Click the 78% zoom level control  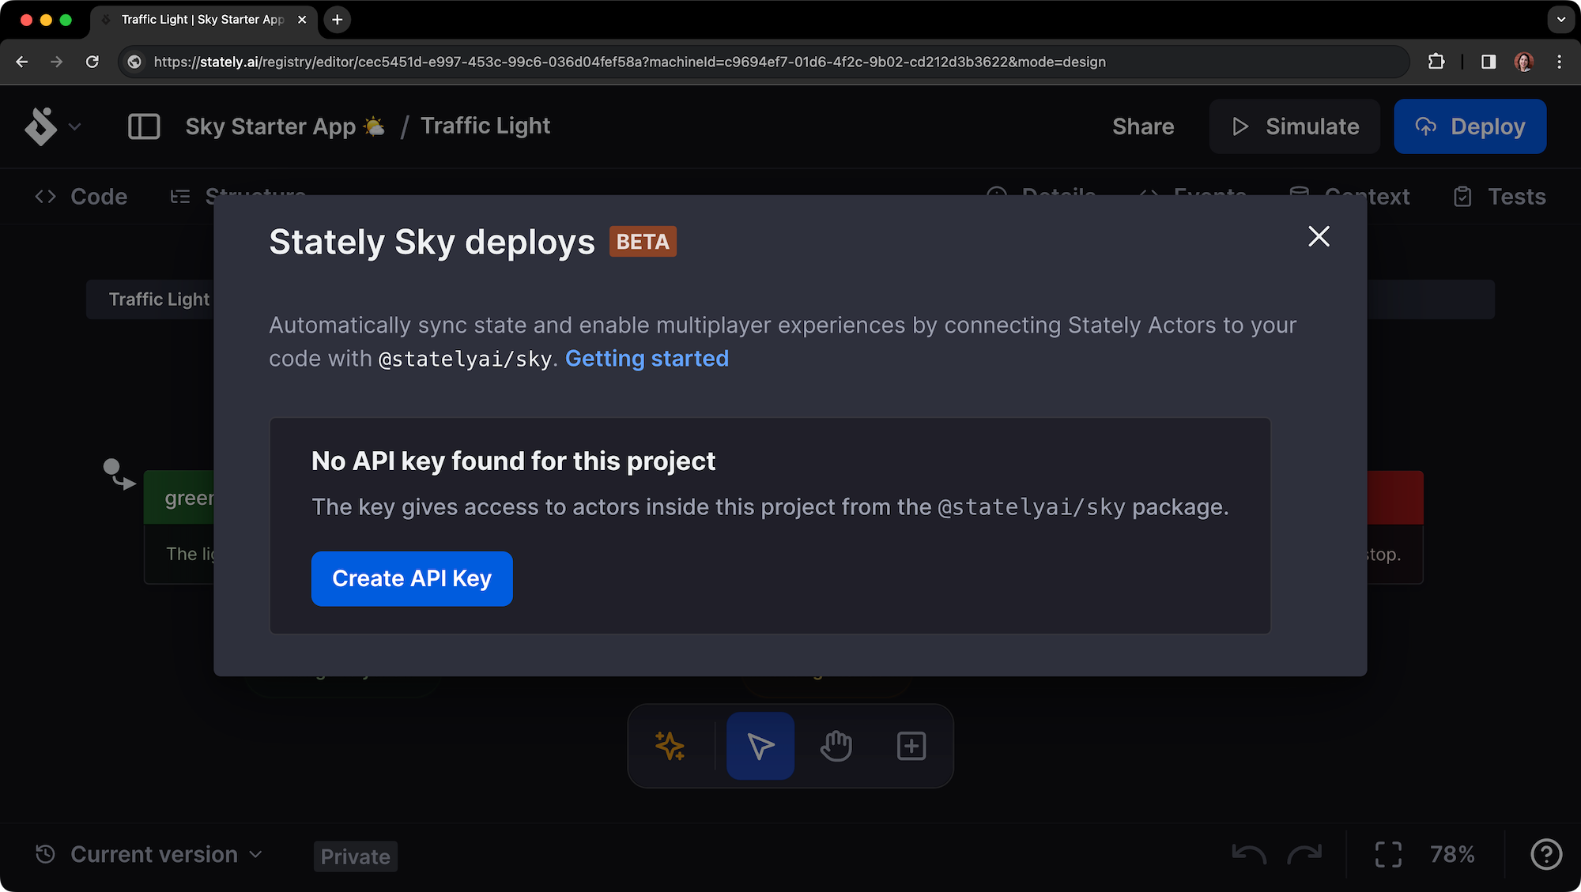pos(1452,854)
